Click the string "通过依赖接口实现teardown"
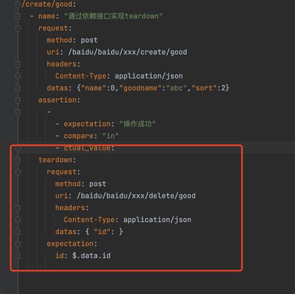 pyautogui.click(x=113, y=16)
